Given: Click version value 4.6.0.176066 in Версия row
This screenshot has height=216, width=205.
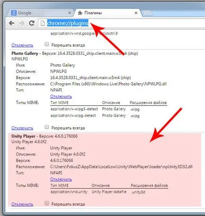Looking at the screenshot, I should pos(61,160).
